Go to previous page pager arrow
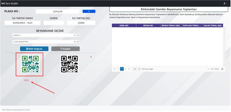231x112 pixels. pos(118,69)
